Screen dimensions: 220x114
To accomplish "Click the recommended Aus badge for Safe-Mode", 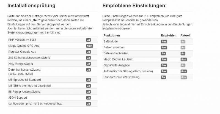I will [x=164, y=41].
